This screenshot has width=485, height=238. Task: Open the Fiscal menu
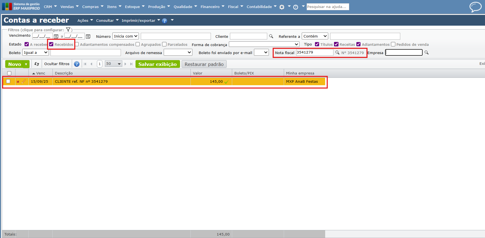pos(235,7)
